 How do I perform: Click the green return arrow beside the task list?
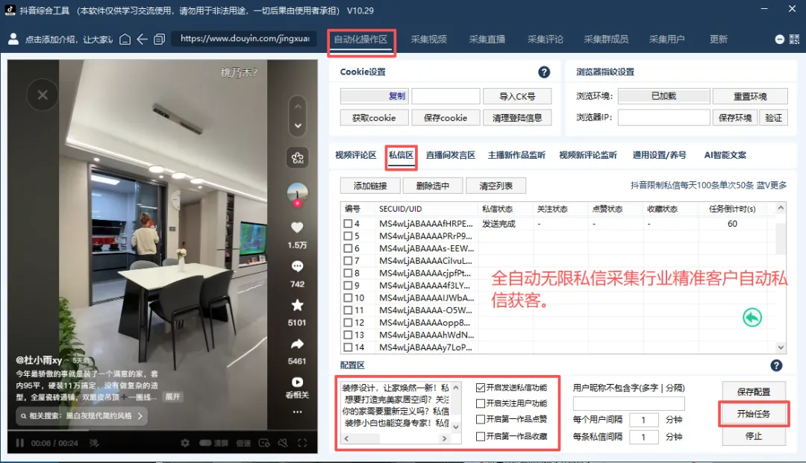click(x=752, y=317)
